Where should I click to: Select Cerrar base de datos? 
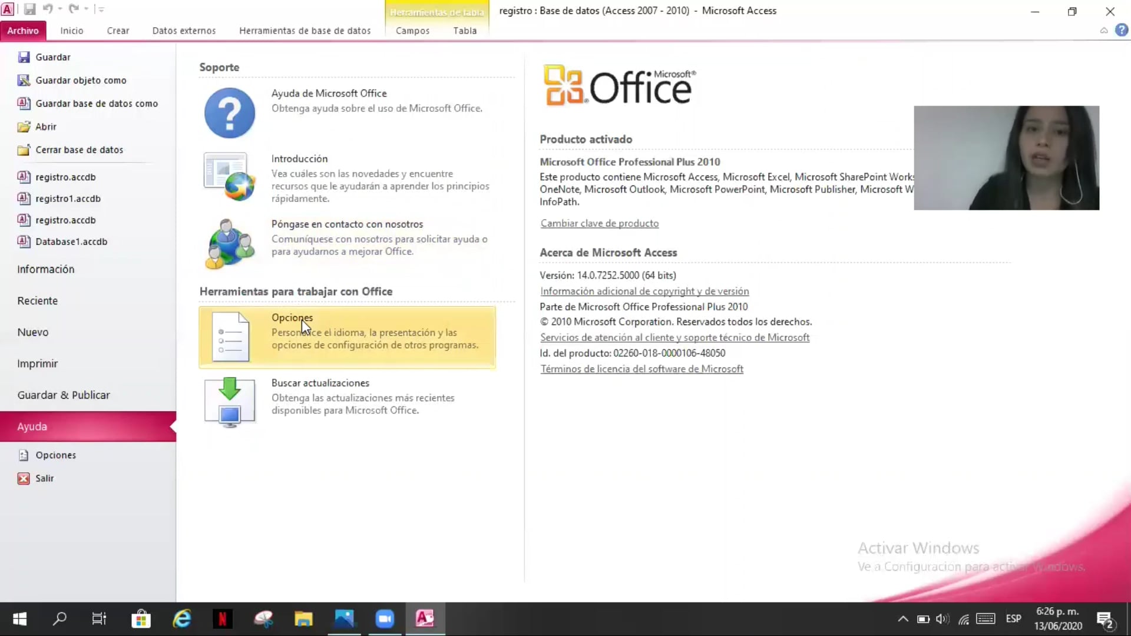(x=70, y=150)
